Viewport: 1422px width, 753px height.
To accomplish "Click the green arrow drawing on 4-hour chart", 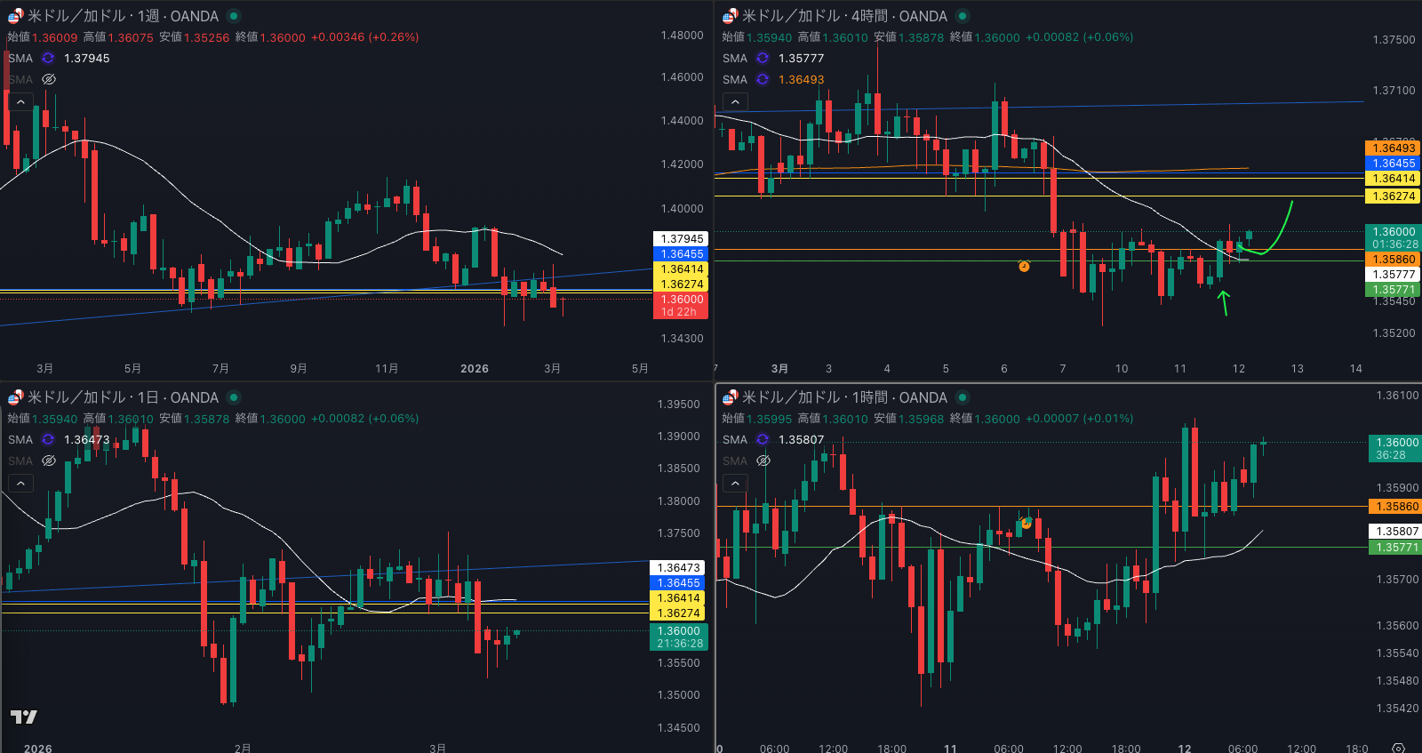I will pyautogui.click(x=1224, y=302).
